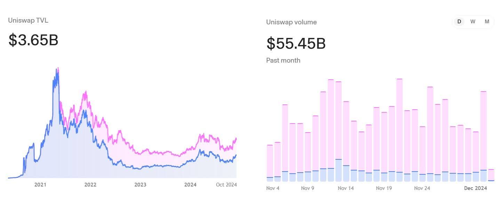
Task: Click the Nov 24 date label
Action: (422, 188)
